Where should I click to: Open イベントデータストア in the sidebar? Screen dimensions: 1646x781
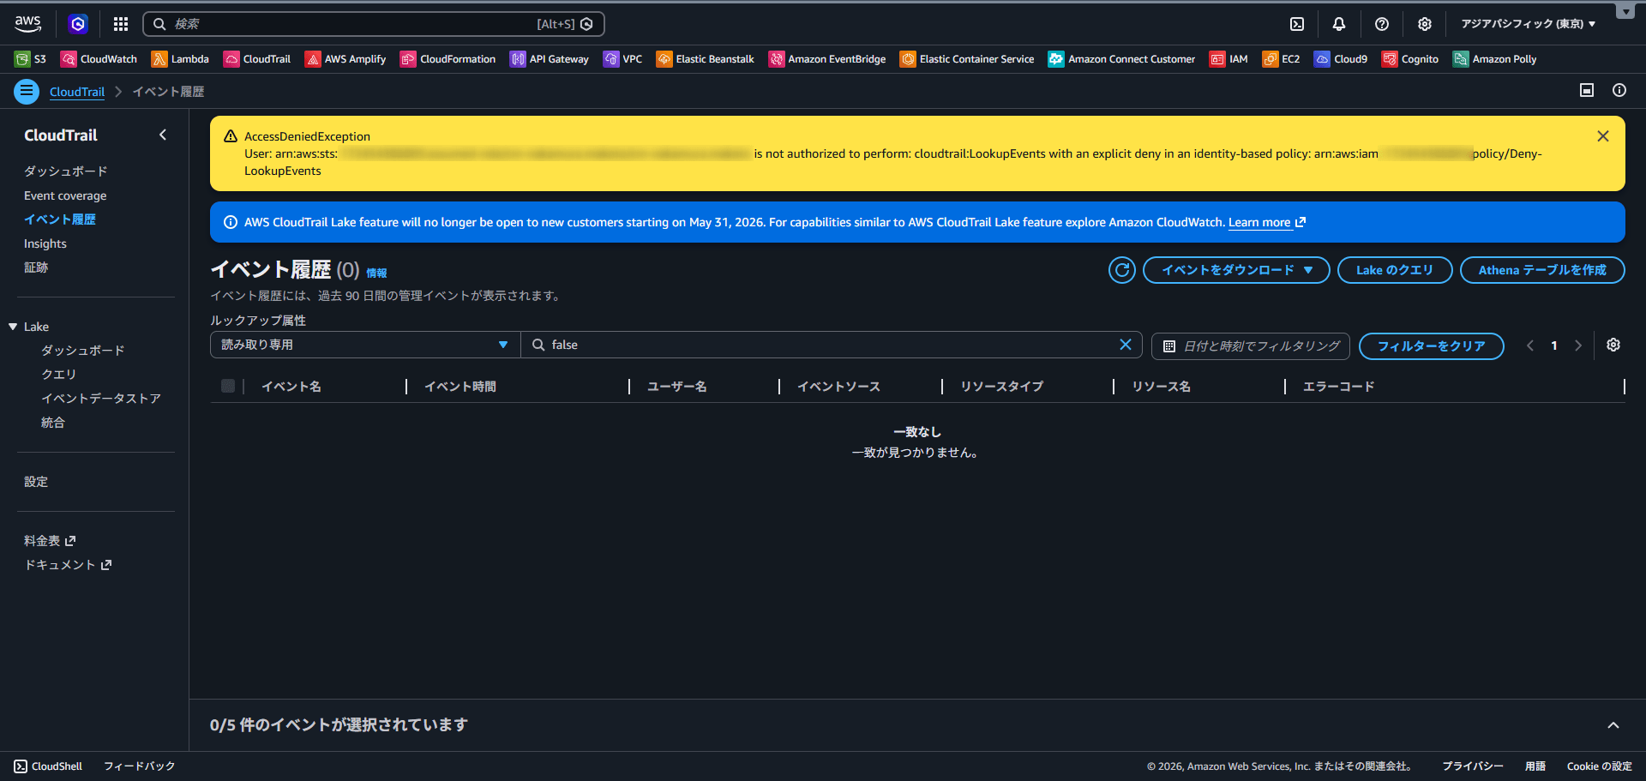[x=101, y=399]
